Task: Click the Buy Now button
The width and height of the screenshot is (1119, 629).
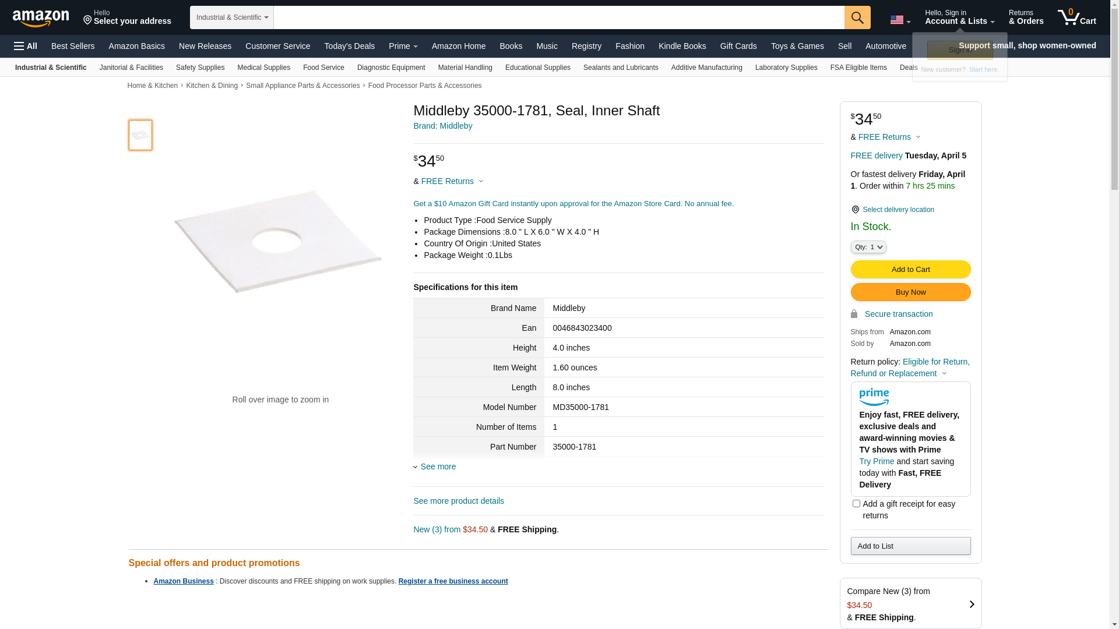Action: pyautogui.click(x=910, y=292)
